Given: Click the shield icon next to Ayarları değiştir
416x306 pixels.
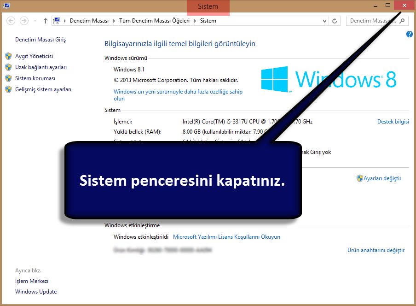Looking at the screenshot, I should (359, 178).
